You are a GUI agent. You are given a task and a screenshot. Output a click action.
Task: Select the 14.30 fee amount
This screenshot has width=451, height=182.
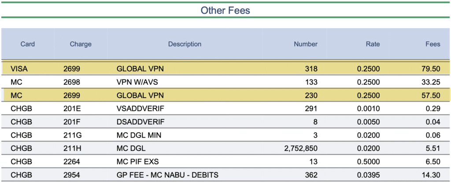point(431,175)
